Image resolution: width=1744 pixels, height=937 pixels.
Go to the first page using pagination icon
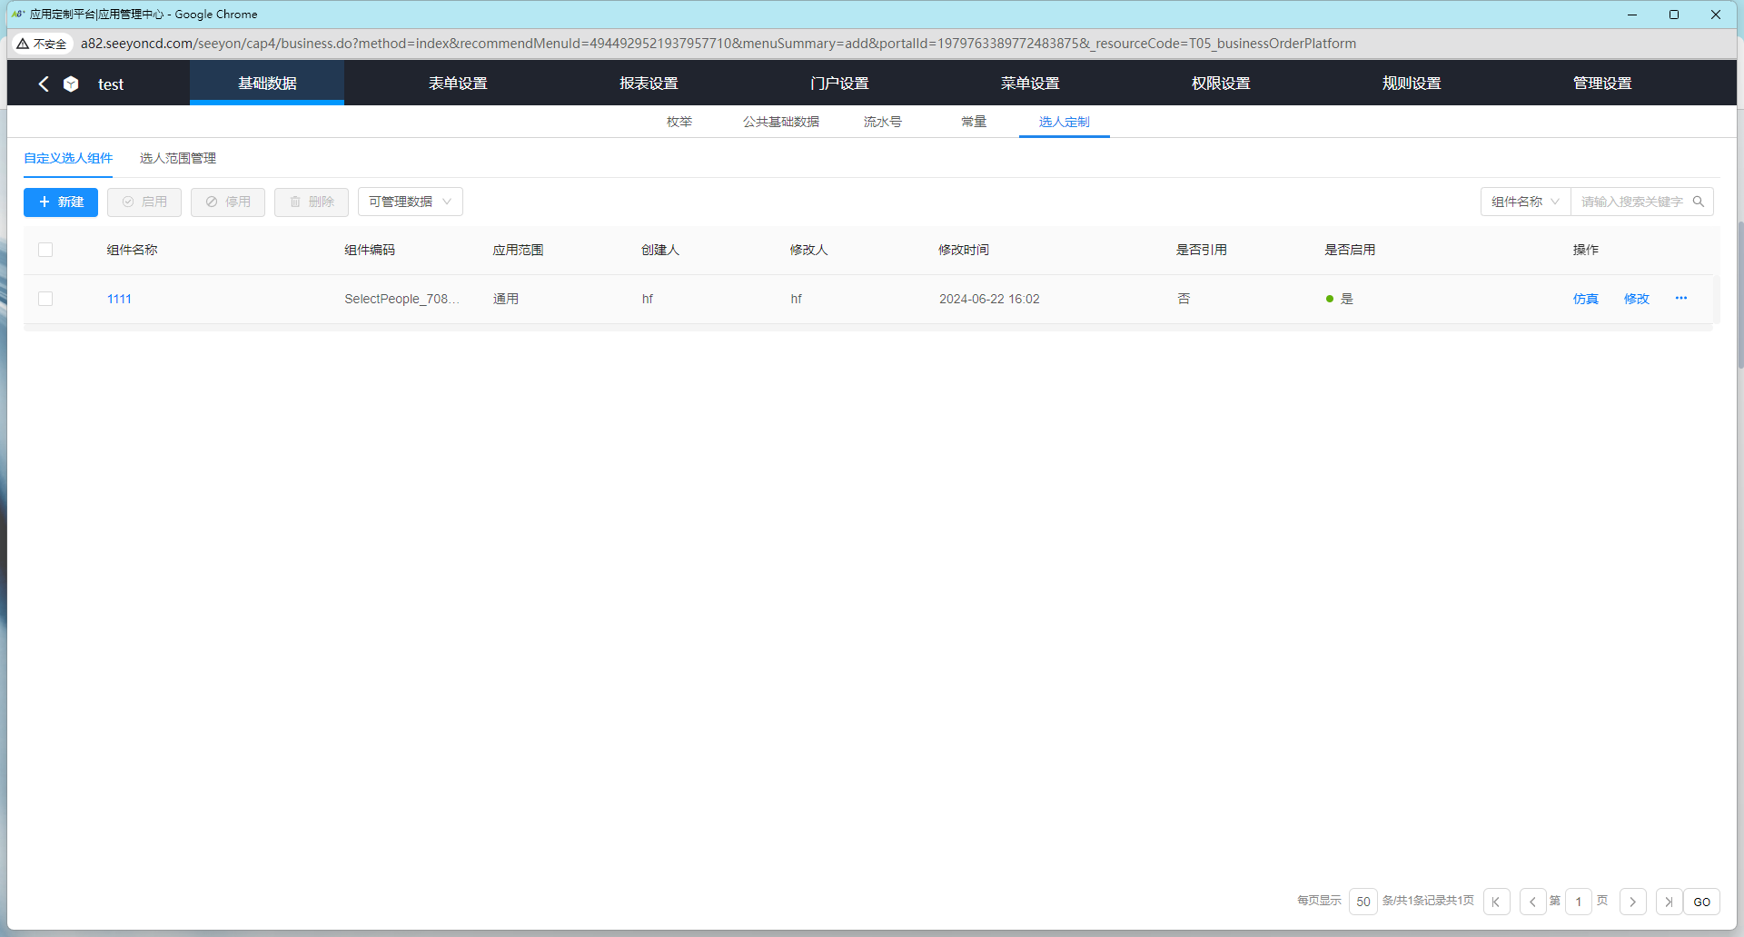pyautogui.click(x=1496, y=902)
